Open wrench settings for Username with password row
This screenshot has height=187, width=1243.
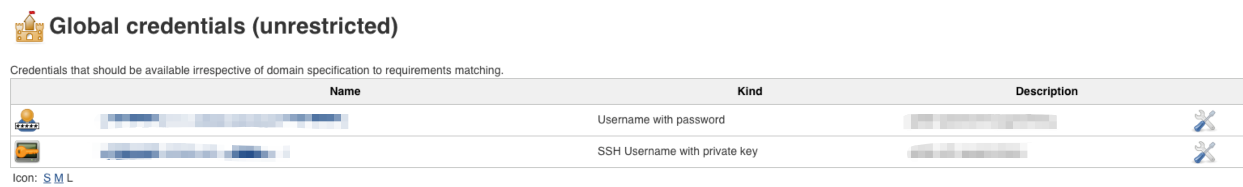coord(1205,121)
